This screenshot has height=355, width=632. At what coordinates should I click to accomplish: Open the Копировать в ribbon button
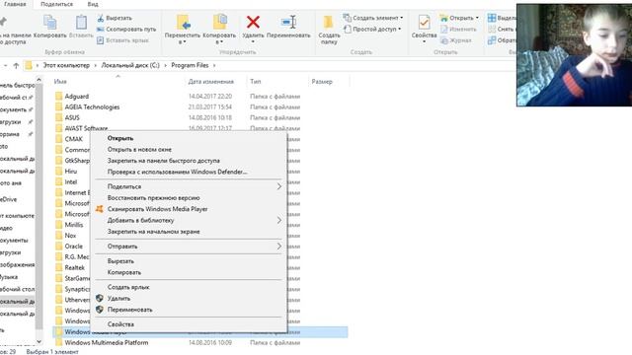219,29
